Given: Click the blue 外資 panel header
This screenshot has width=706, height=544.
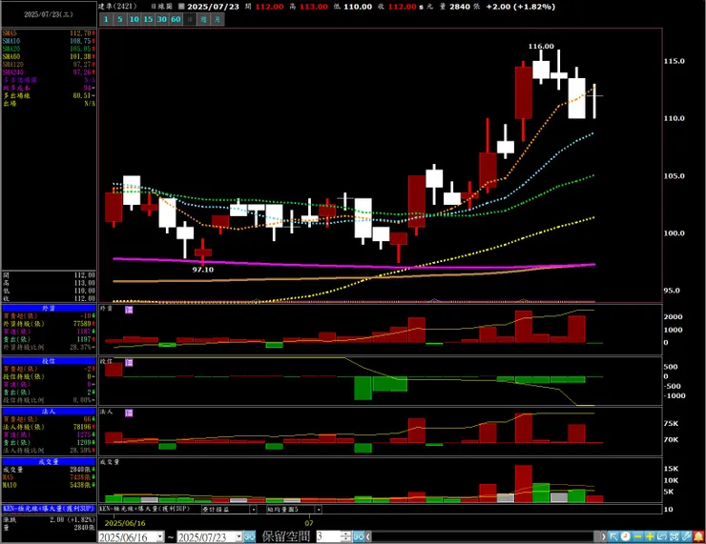Looking at the screenshot, I should click(x=49, y=309).
